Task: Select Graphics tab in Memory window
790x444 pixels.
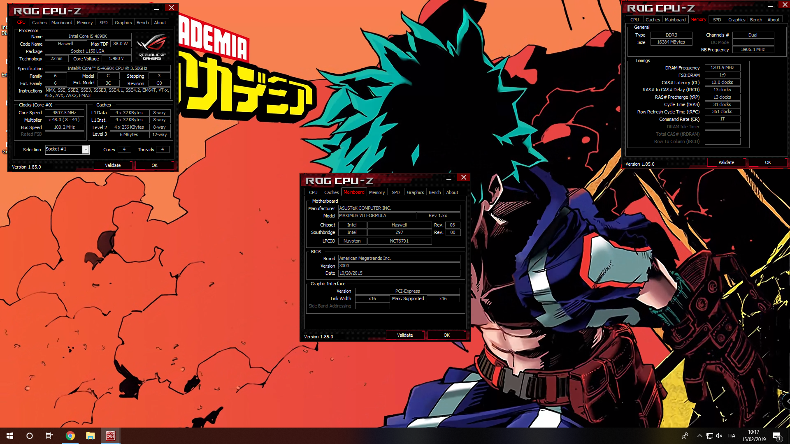Action: tap(737, 20)
